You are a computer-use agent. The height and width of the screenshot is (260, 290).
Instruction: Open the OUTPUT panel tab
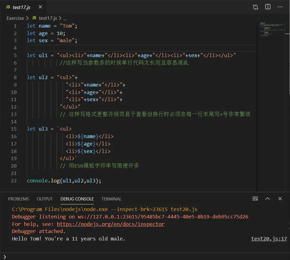[x=45, y=199]
